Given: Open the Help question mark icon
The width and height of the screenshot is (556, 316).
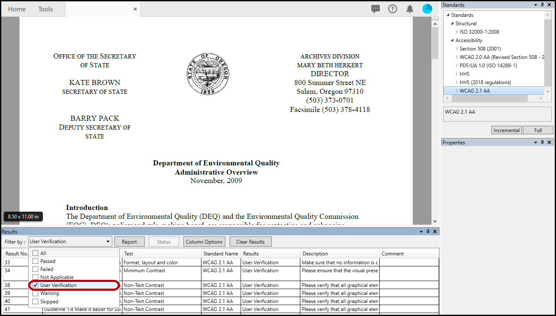Looking at the screenshot, I should [392, 9].
